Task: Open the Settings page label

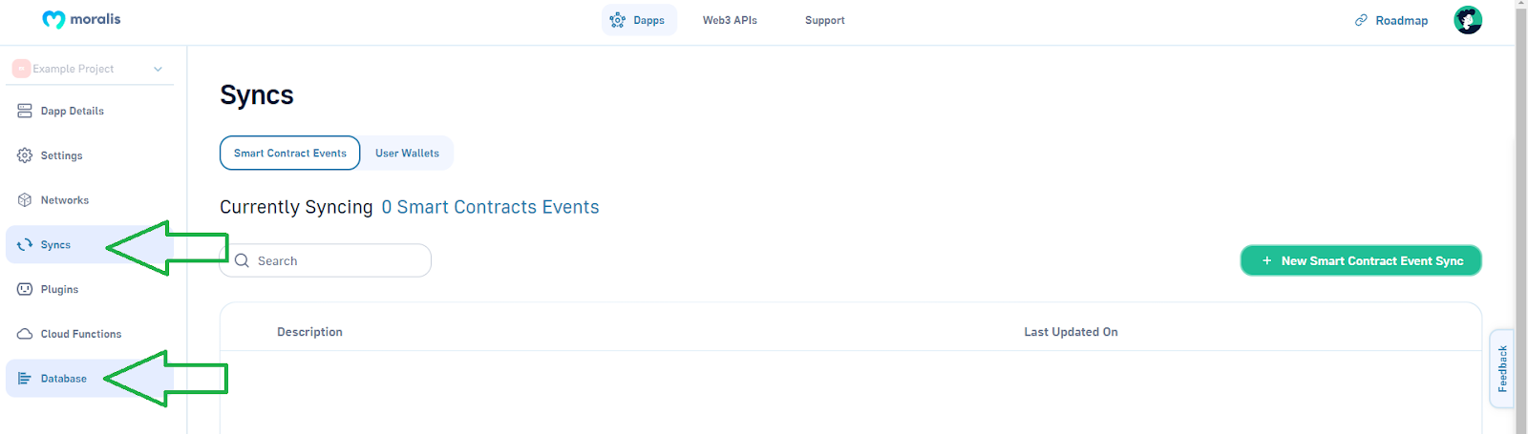Action: coord(62,155)
